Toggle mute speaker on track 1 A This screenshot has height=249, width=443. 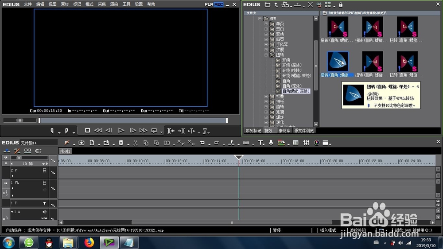pyautogui.click(x=45, y=212)
